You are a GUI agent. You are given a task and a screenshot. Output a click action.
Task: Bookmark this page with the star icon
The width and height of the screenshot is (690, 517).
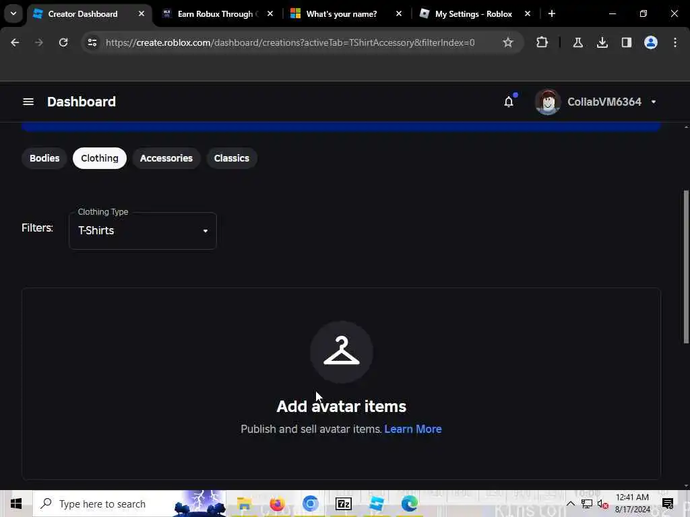[508, 42]
